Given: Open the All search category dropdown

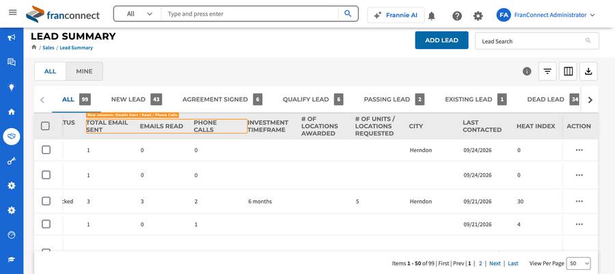Looking at the screenshot, I should [138, 14].
